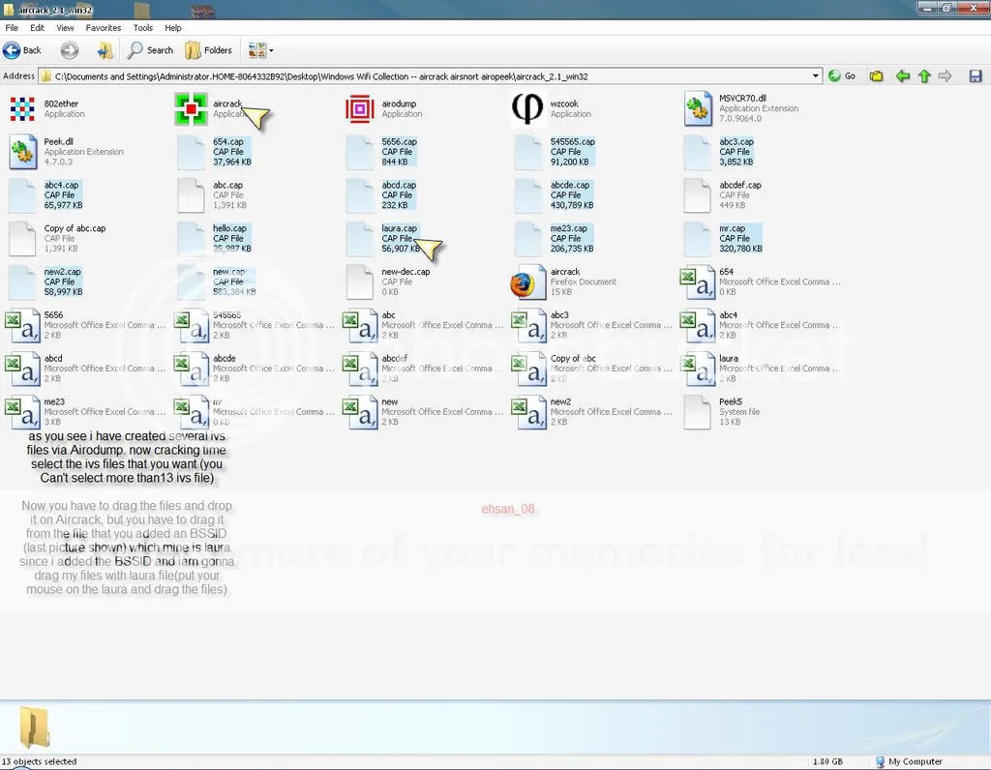
Task: Select the abcdef.cap file icon
Action: 698,195
